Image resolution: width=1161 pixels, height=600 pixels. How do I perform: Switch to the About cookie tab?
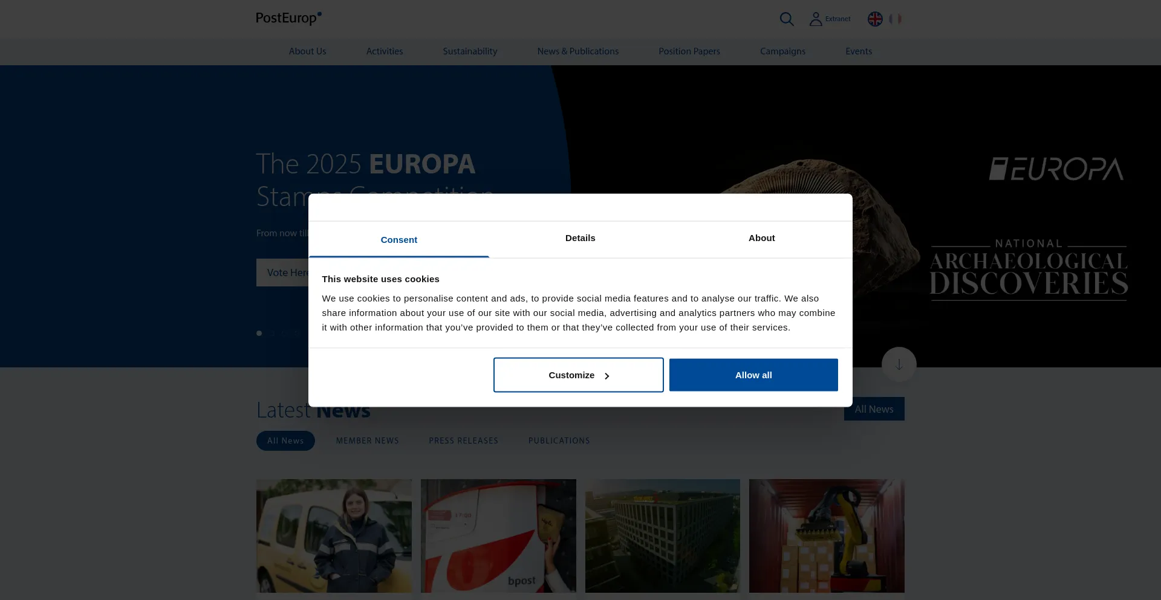[x=761, y=238]
